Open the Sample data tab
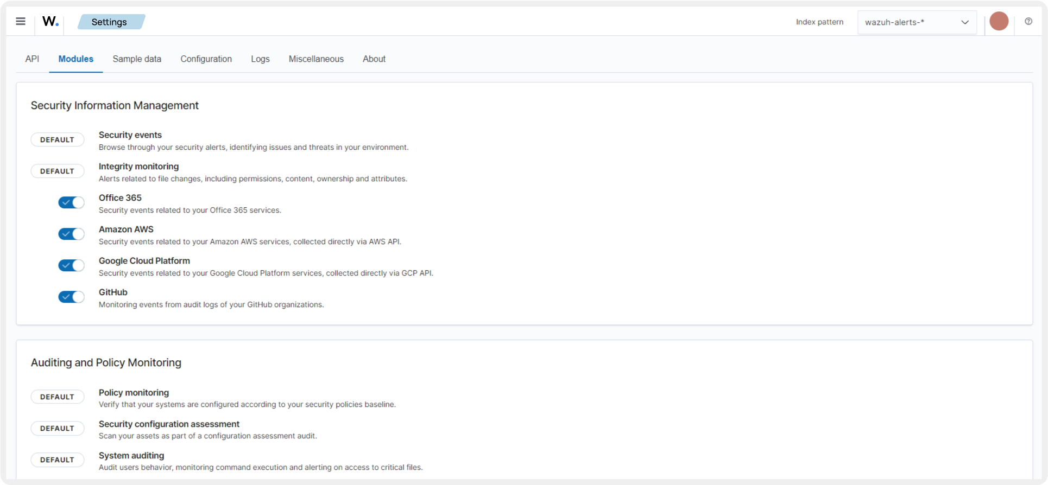 [x=137, y=59]
